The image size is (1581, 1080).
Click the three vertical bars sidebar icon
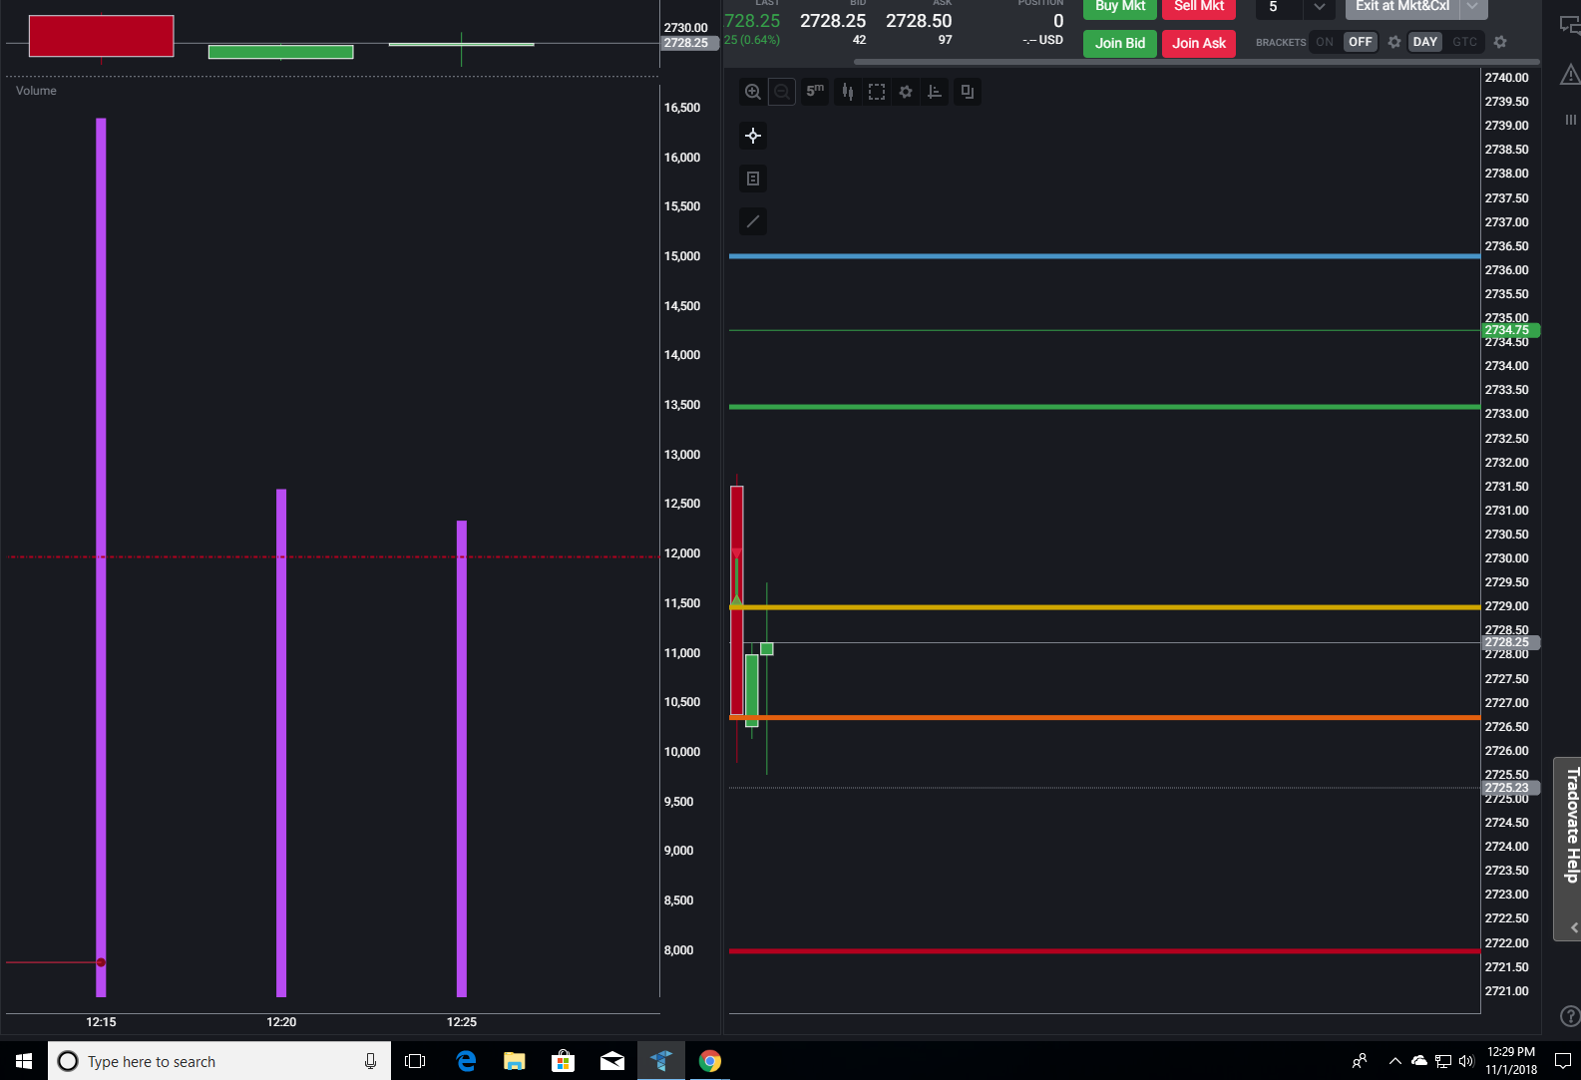1571,120
